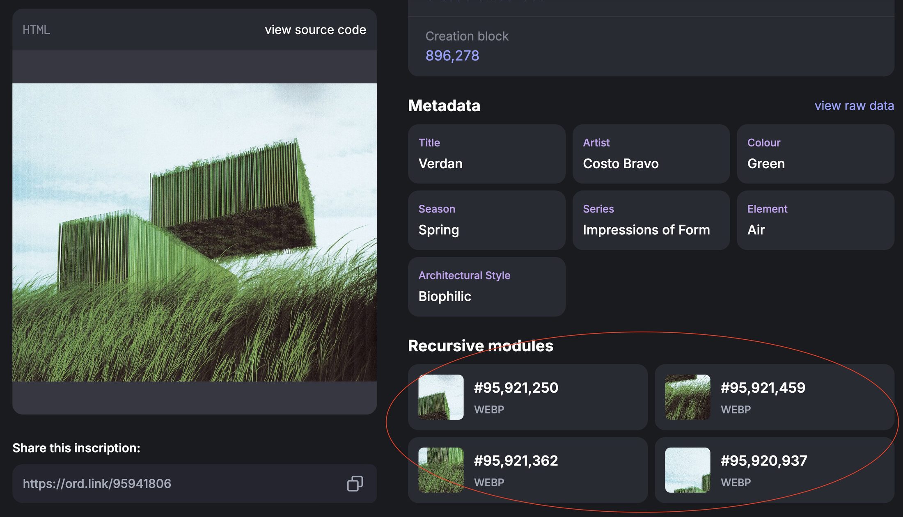The image size is (903, 517).
Task: Click thumbnail of module #95,921,459
Action: [688, 397]
